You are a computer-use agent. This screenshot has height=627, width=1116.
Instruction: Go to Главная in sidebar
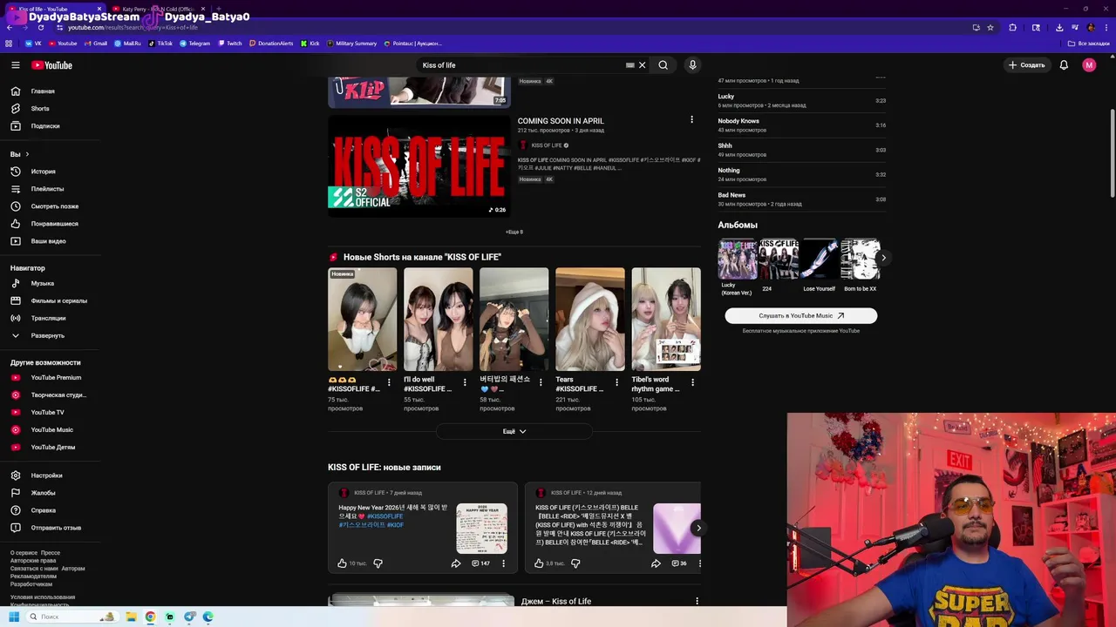(49, 91)
